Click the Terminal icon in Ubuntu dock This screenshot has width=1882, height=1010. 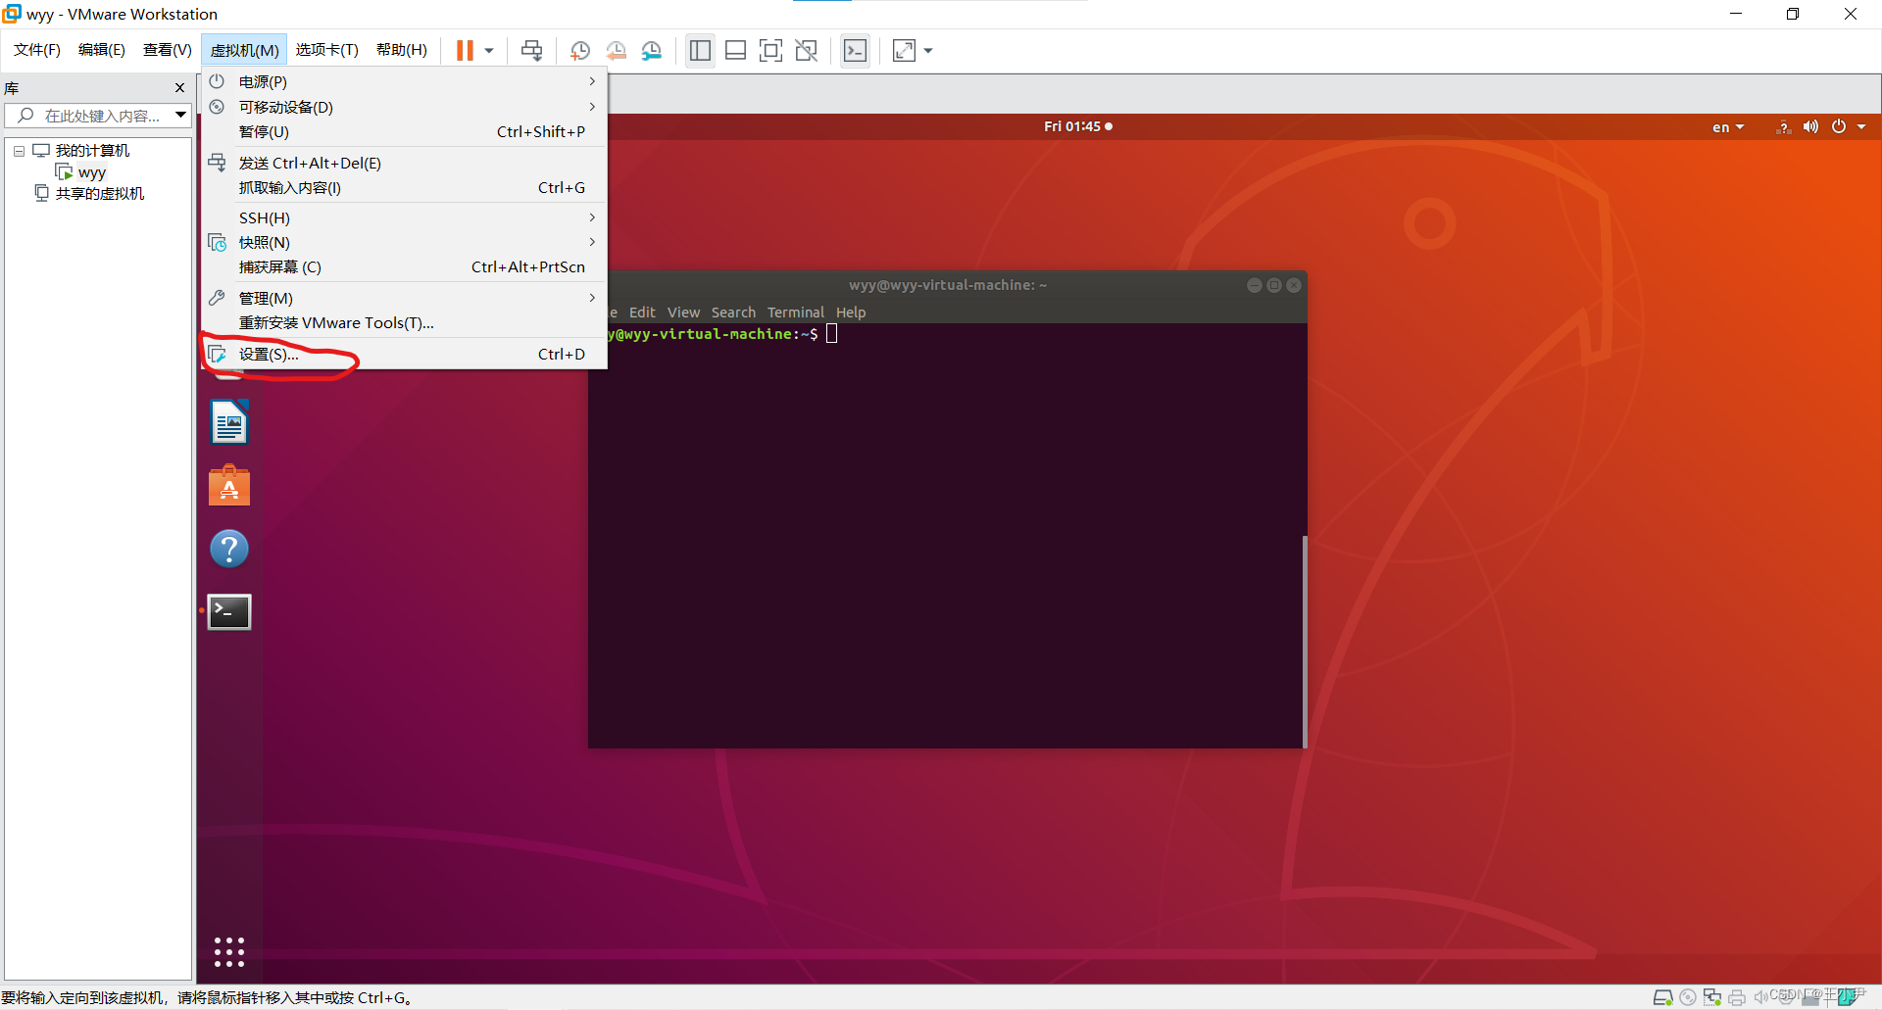(x=229, y=611)
